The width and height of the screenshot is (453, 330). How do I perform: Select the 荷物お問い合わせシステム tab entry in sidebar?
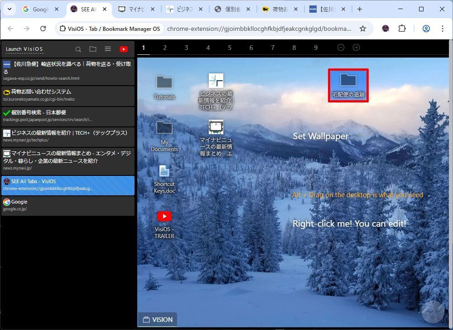[68, 95]
